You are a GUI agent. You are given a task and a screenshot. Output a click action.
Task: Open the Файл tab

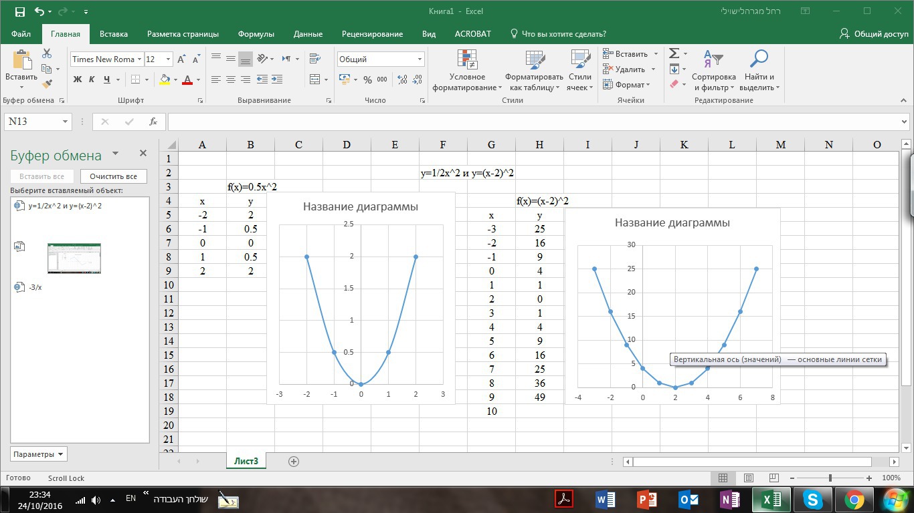(21, 33)
